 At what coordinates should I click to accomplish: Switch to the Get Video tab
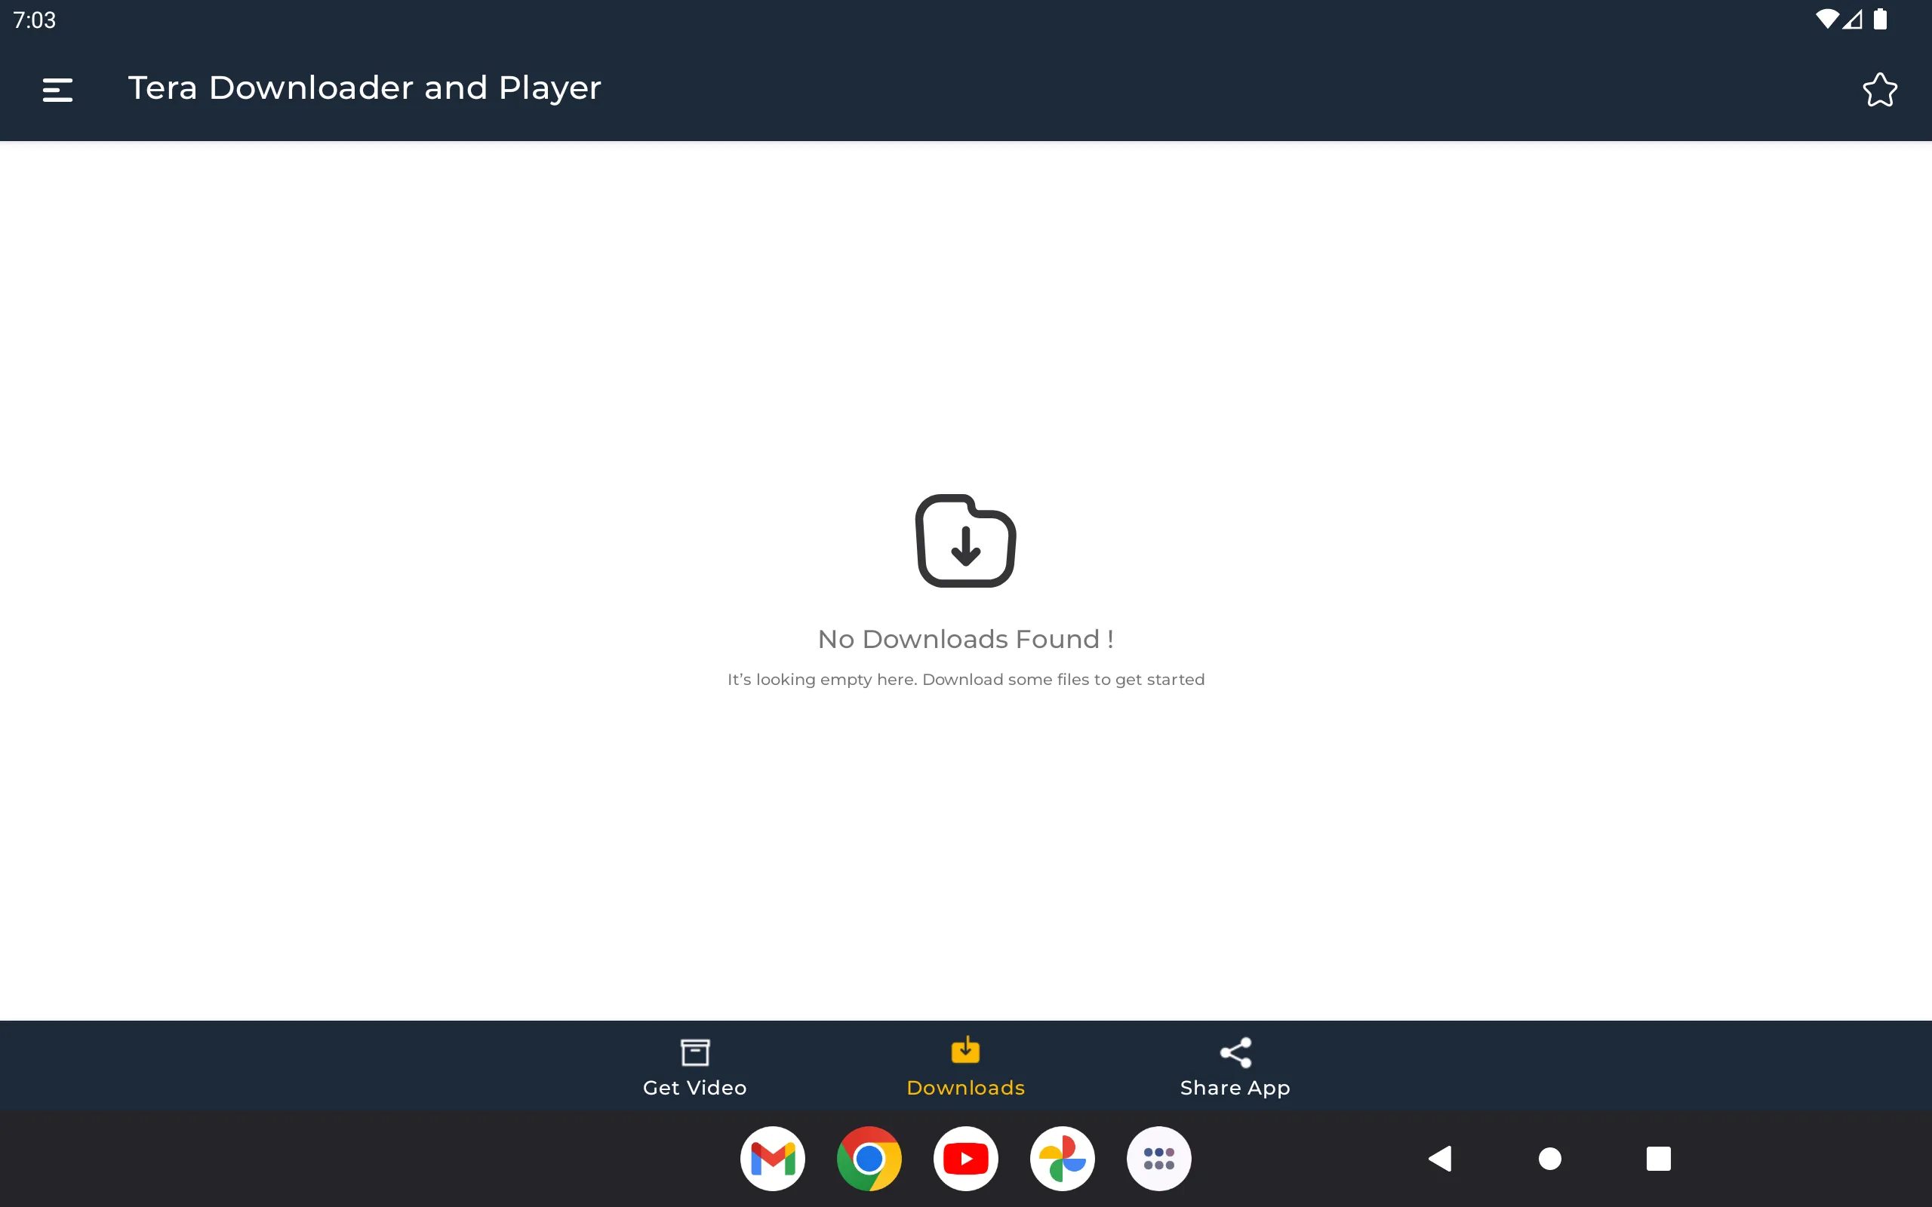[694, 1067]
